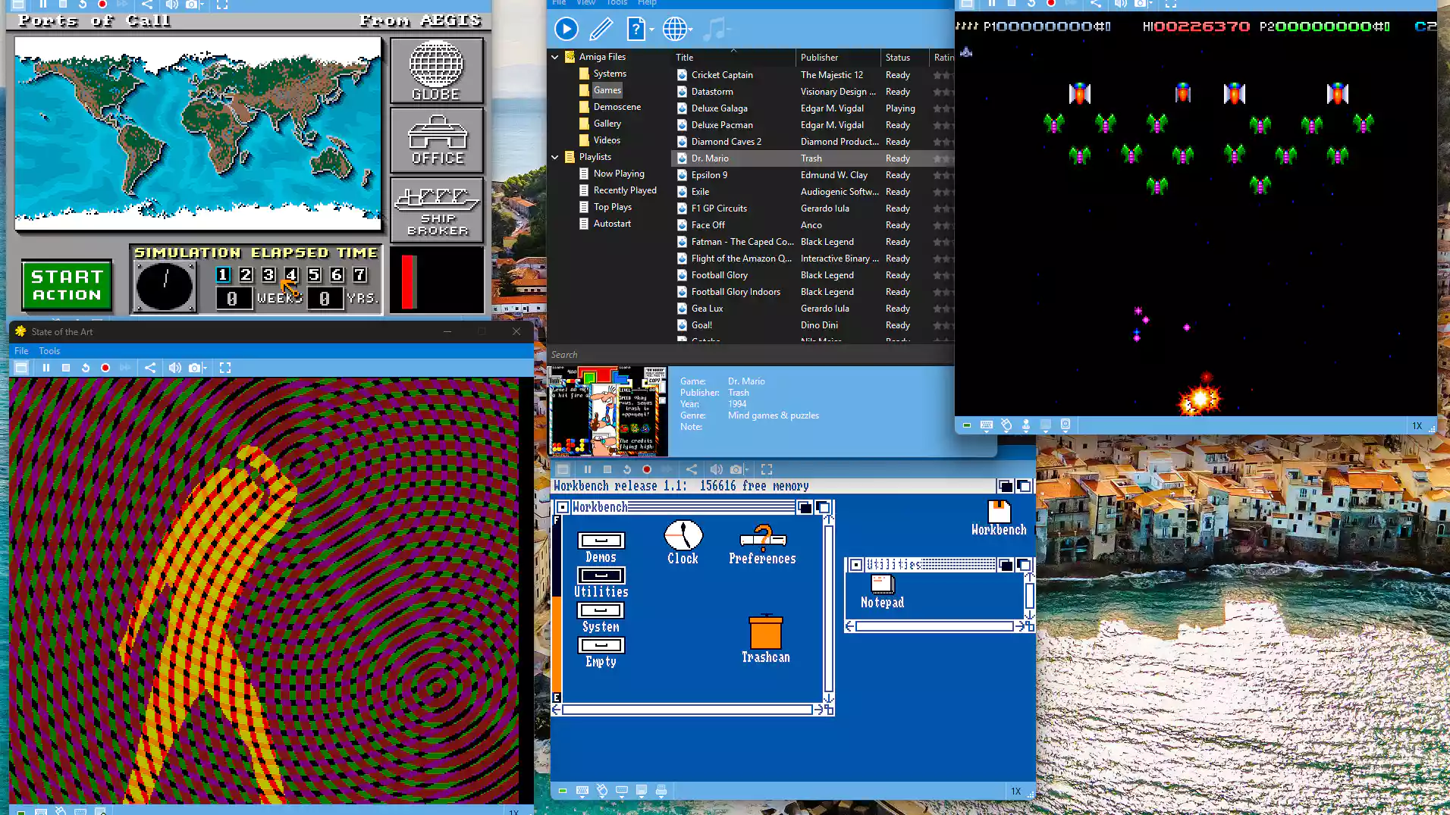This screenshot has width=1450, height=815.
Task: Click Workbench disk icon on desktop
Action: (x=999, y=519)
